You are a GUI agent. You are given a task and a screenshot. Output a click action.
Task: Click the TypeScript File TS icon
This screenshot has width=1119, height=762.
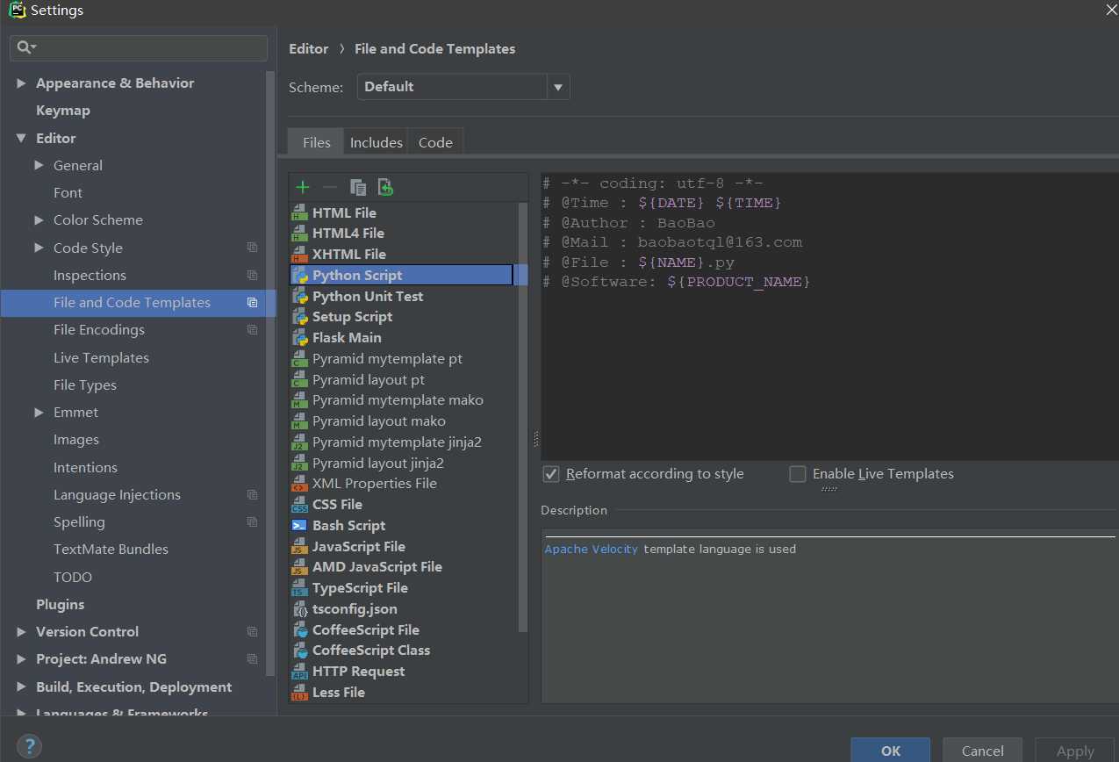(299, 588)
